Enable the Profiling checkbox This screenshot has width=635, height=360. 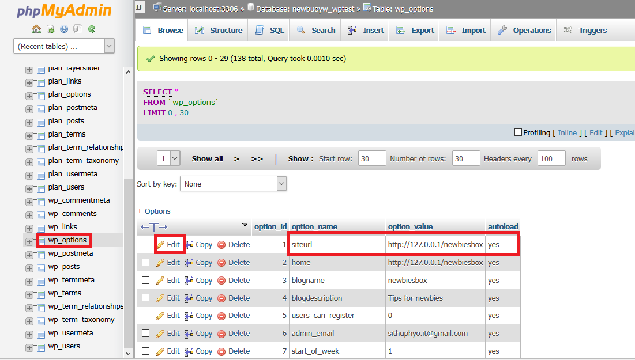pos(518,132)
